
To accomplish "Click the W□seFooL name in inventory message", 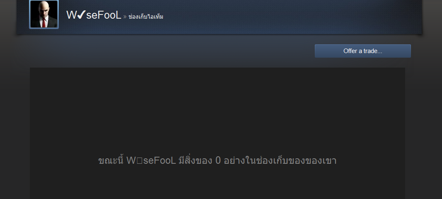I will click(x=151, y=160).
